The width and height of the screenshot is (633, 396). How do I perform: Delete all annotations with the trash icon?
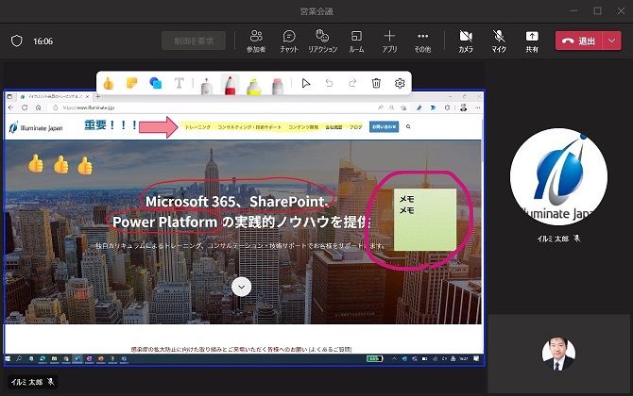coord(376,83)
